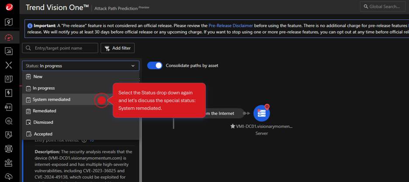
Task: Open the shield with person sidebar icon
Action: click(9, 135)
